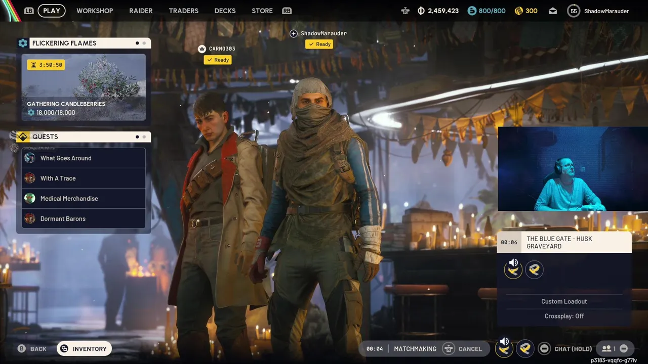
Task: Open the With A Trace quest
Action: pyautogui.click(x=84, y=178)
